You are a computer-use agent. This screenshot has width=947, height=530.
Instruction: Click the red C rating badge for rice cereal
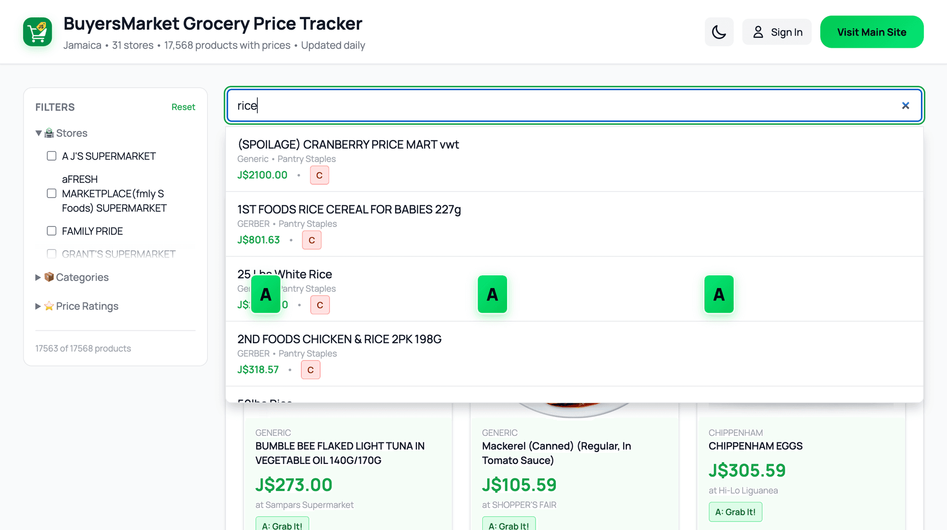[311, 240]
